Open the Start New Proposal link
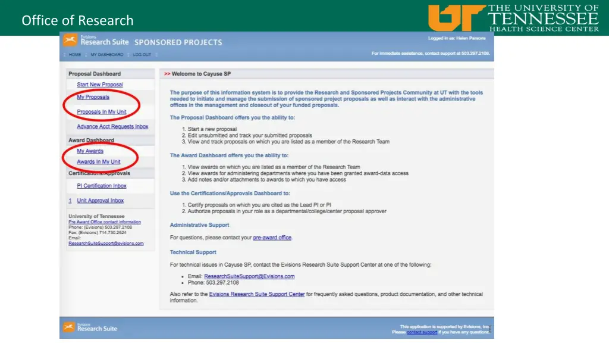609x343 pixels. point(100,85)
